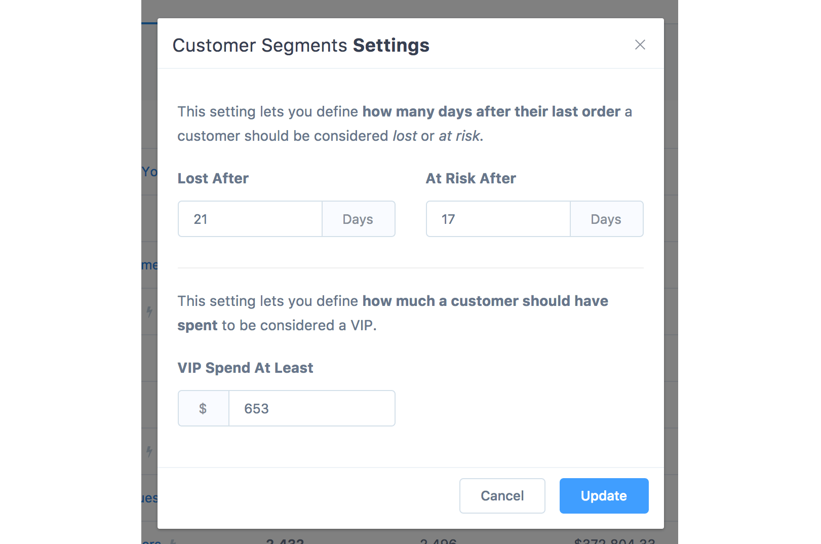Click the dollar sign currency addon
The height and width of the screenshot is (544, 821).
point(203,409)
